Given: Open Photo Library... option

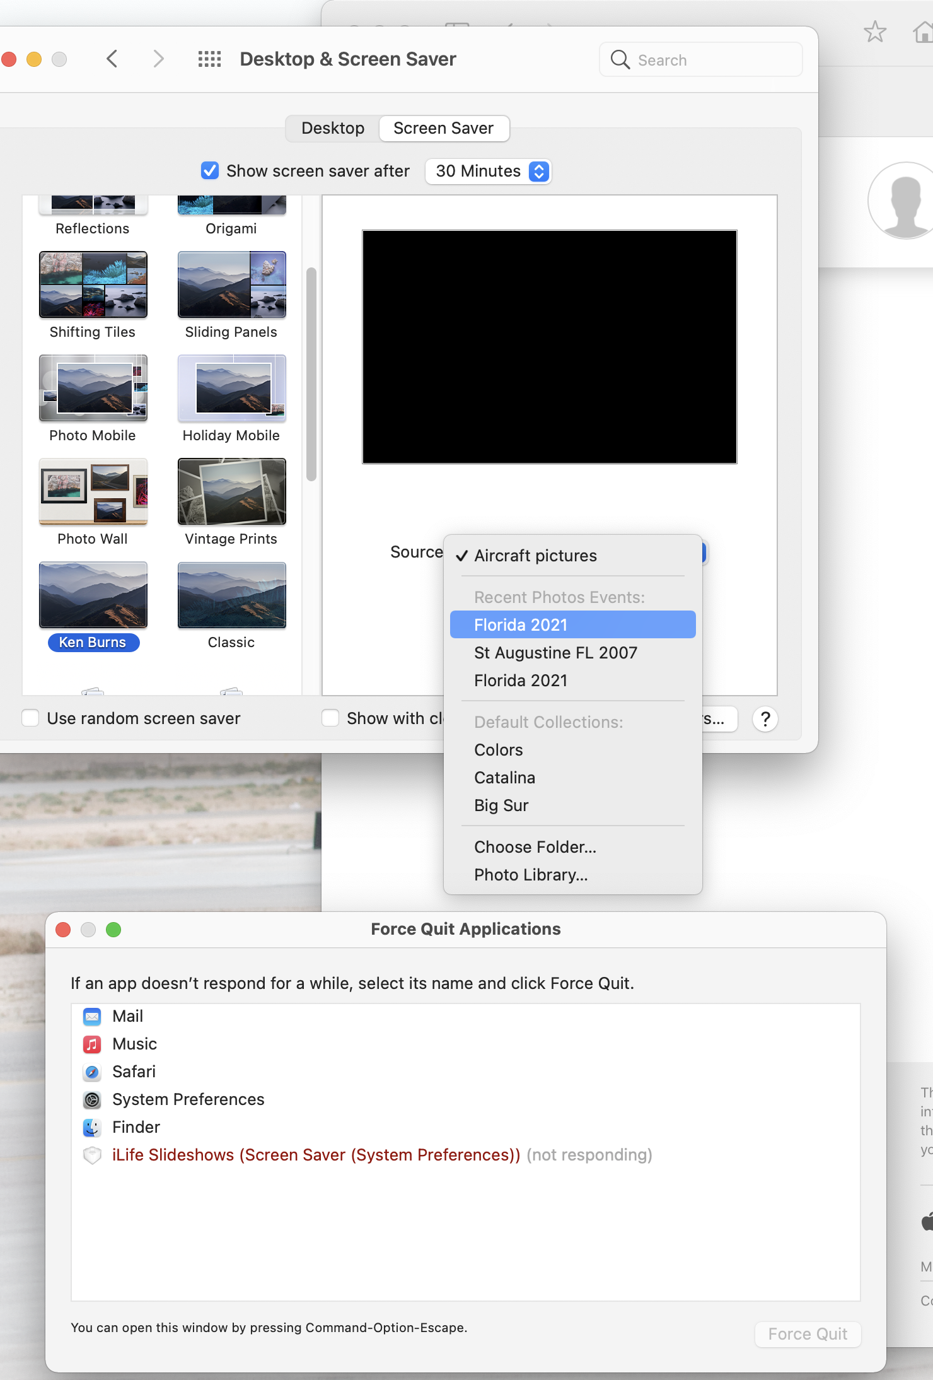Looking at the screenshot, I should pyautogui.click(x=573, y=875).
